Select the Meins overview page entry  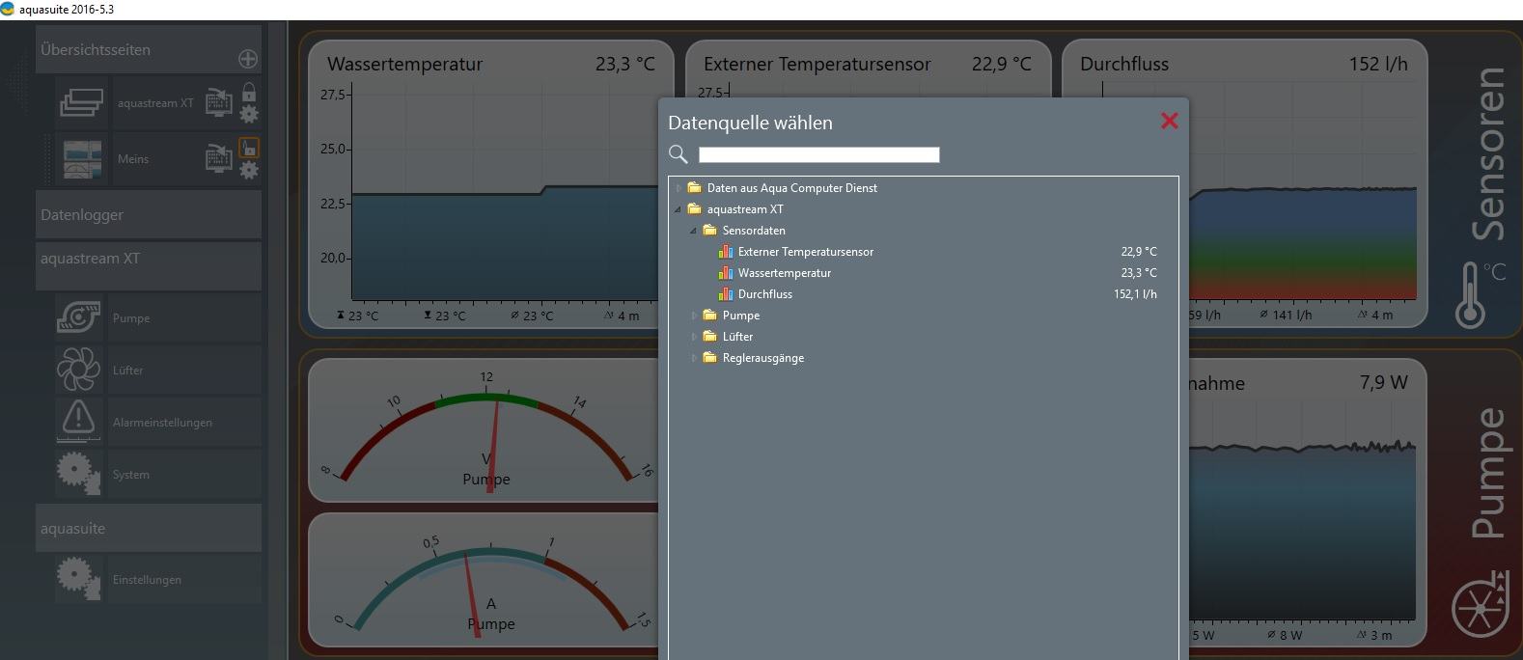tap(133, 159)
